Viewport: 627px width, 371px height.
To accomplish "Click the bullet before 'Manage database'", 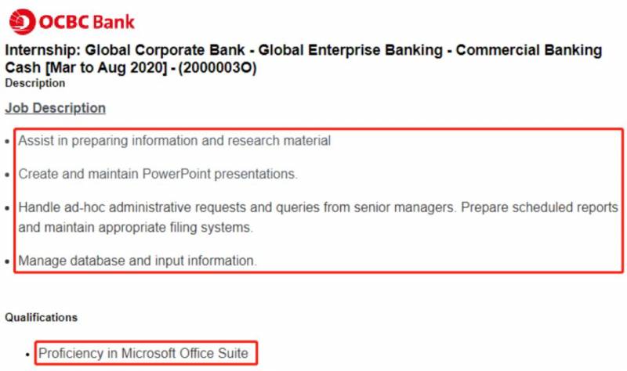I will coord(8,261).
